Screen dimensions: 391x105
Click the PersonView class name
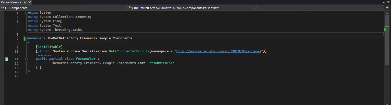coord(86,59)
